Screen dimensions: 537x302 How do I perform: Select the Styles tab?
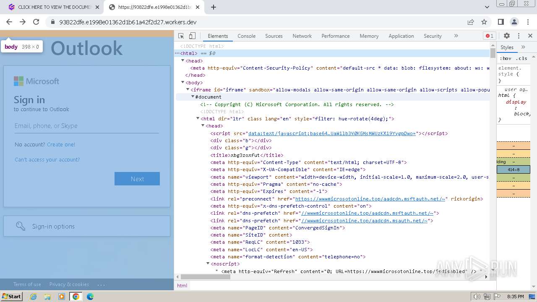507,47
